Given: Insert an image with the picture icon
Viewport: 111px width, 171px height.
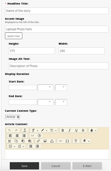Looking at the screenshot, I should [x=45, y=141].
